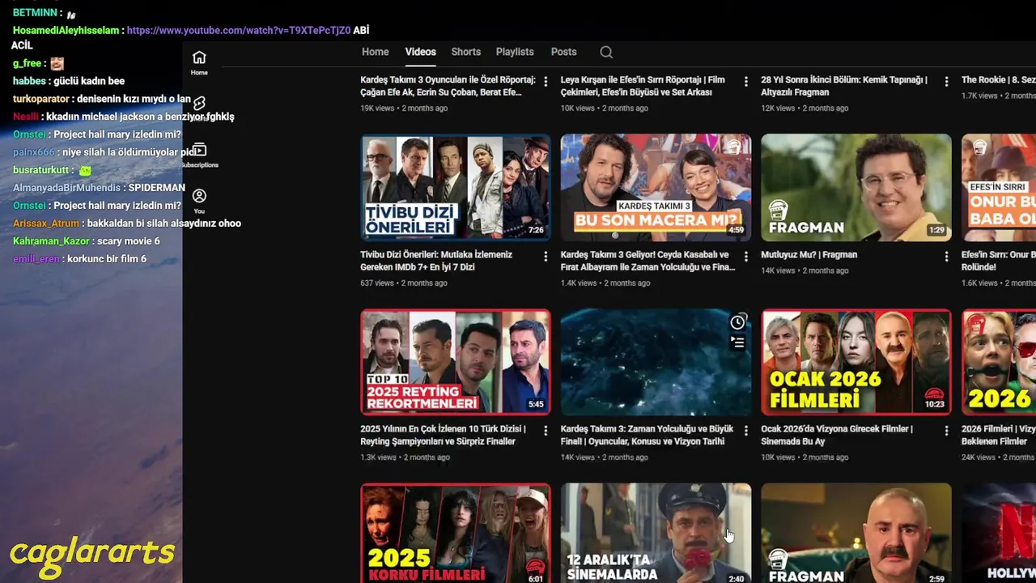Open the Playlists channel tab
The image size is (1036, 583).
pos(515,52)
